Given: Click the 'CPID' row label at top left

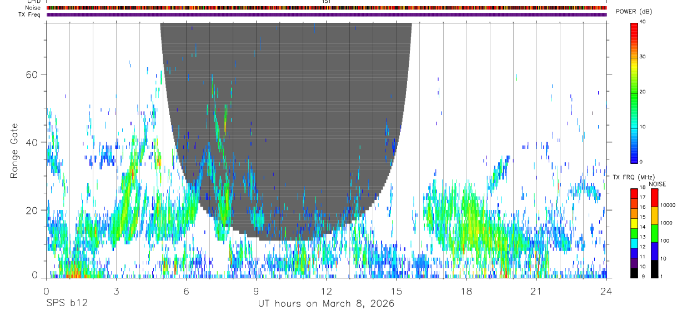Looking at the screenshot, I should (33, 2).
